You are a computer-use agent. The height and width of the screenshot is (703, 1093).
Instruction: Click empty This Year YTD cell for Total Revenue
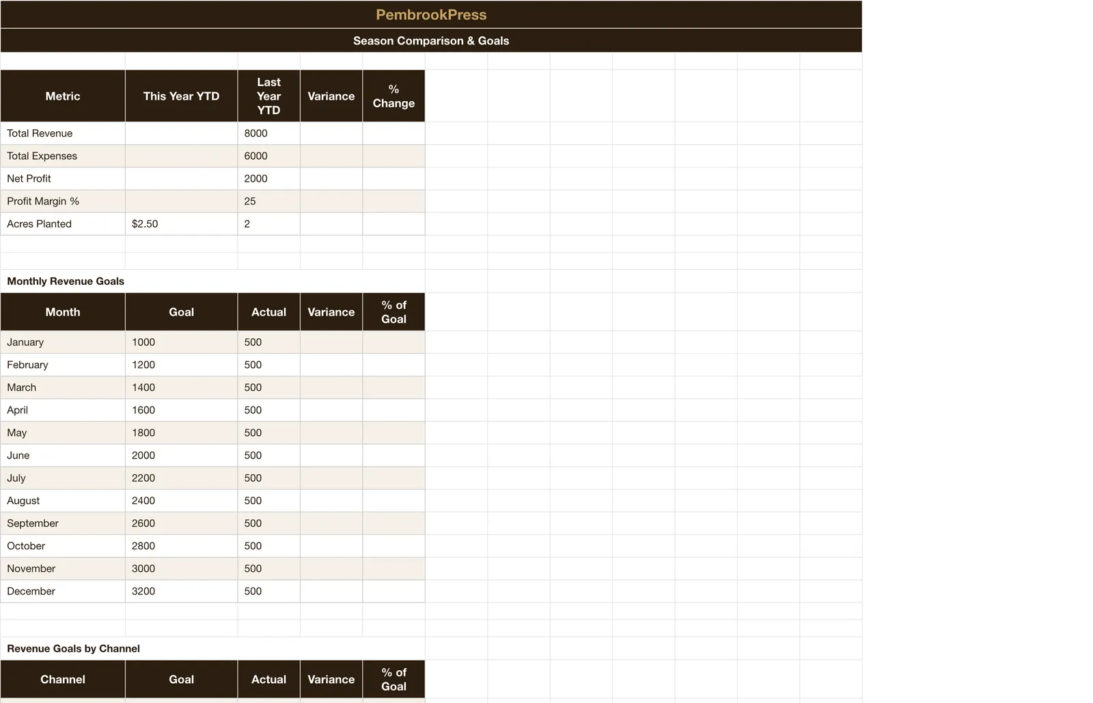182,133
